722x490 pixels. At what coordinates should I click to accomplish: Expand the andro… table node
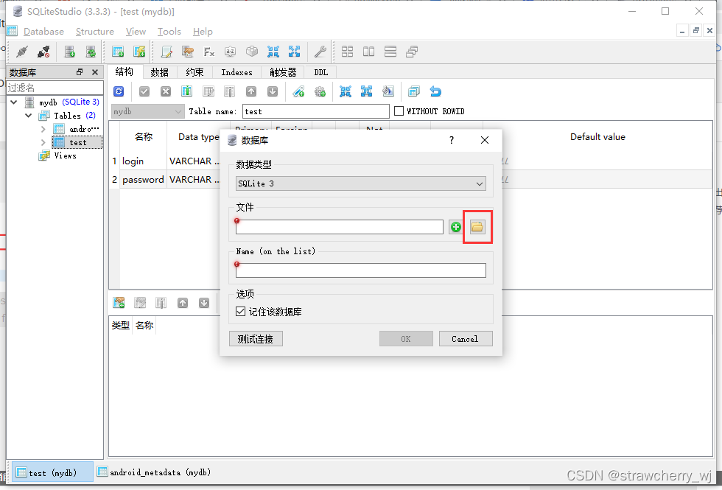pos(43,129)
